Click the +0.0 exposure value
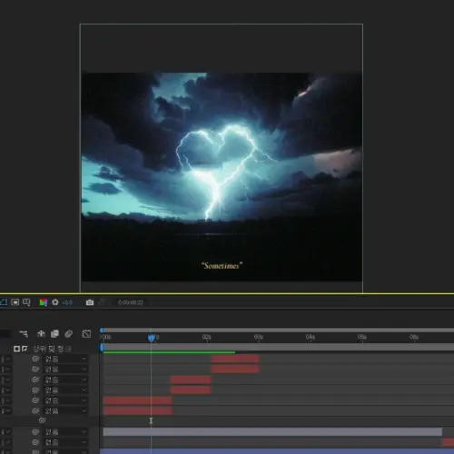 tap(67, 302)
